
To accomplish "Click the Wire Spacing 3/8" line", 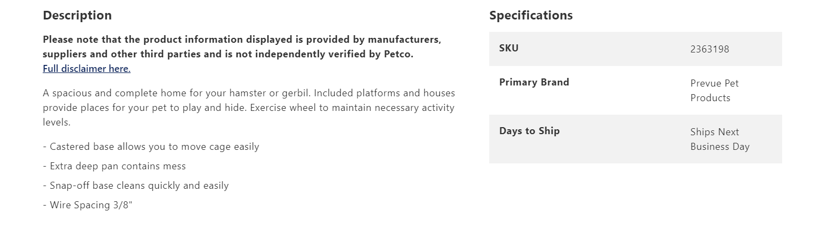I will [87, 205].
